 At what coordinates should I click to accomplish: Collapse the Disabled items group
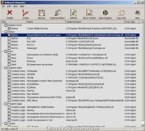[x=3, y=25]
